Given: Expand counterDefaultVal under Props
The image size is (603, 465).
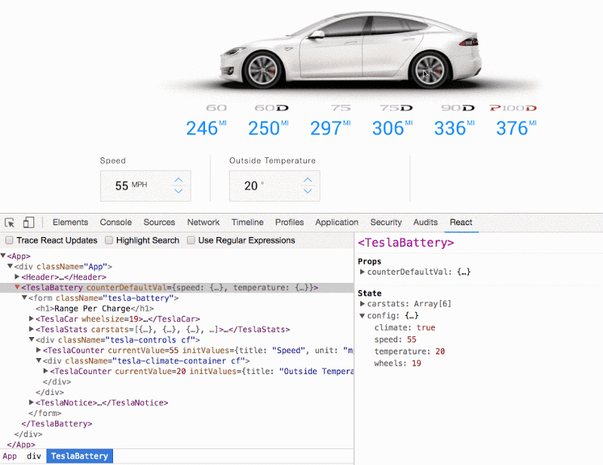Looking at the screenshot, I should click(363, 272).
